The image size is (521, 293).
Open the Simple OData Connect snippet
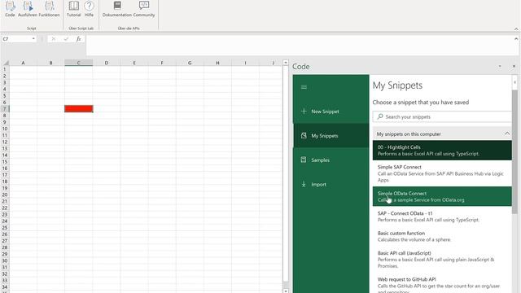(x=442, y=196)
